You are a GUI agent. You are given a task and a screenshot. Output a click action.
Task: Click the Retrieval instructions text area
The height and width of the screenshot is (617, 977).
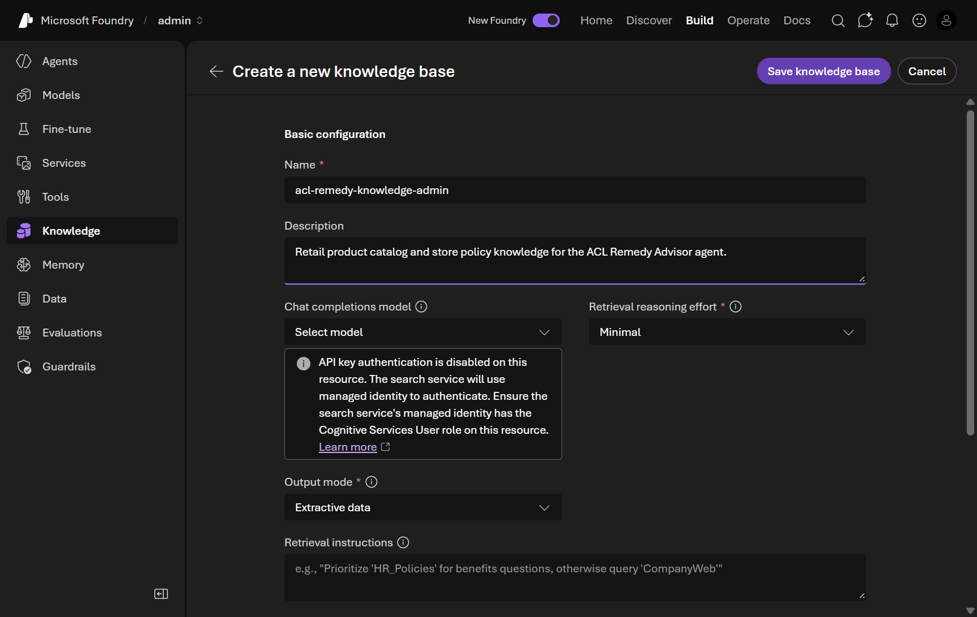coord(575,577)
